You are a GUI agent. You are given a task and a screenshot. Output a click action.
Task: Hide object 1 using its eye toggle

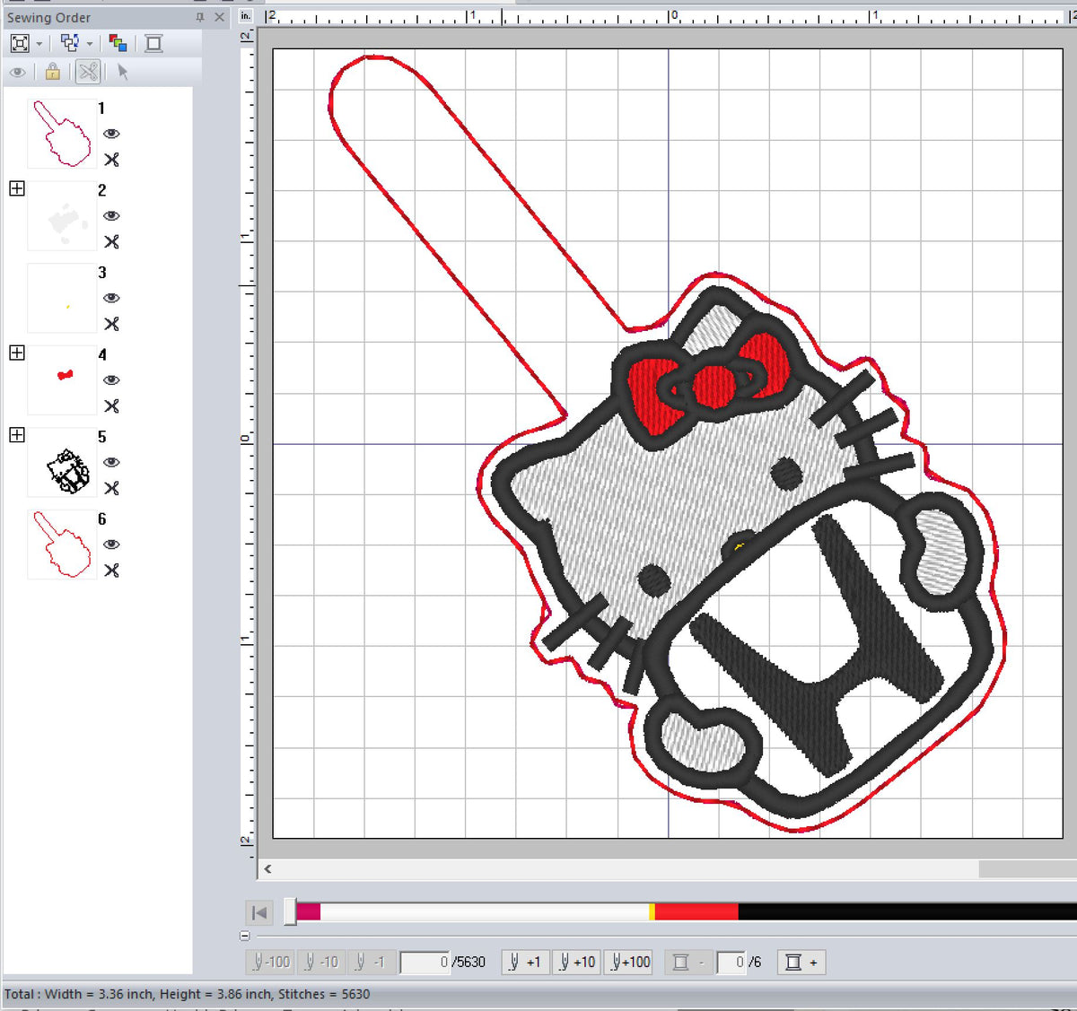[x=110, y=133]
